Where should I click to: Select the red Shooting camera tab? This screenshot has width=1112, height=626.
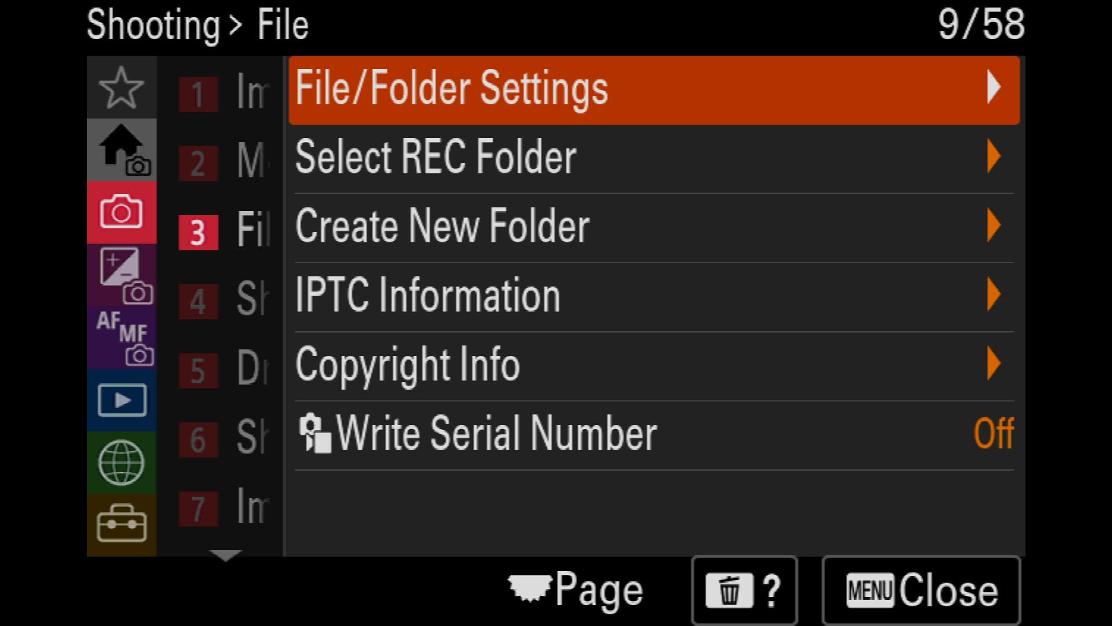coord(122,213)
